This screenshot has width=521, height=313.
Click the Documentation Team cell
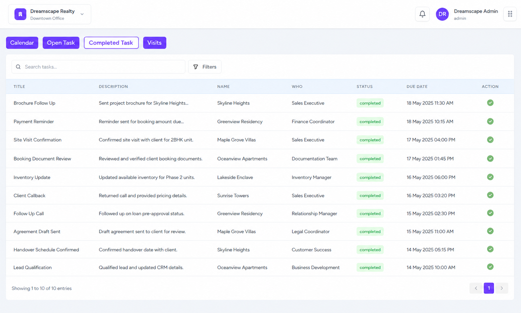314,159
